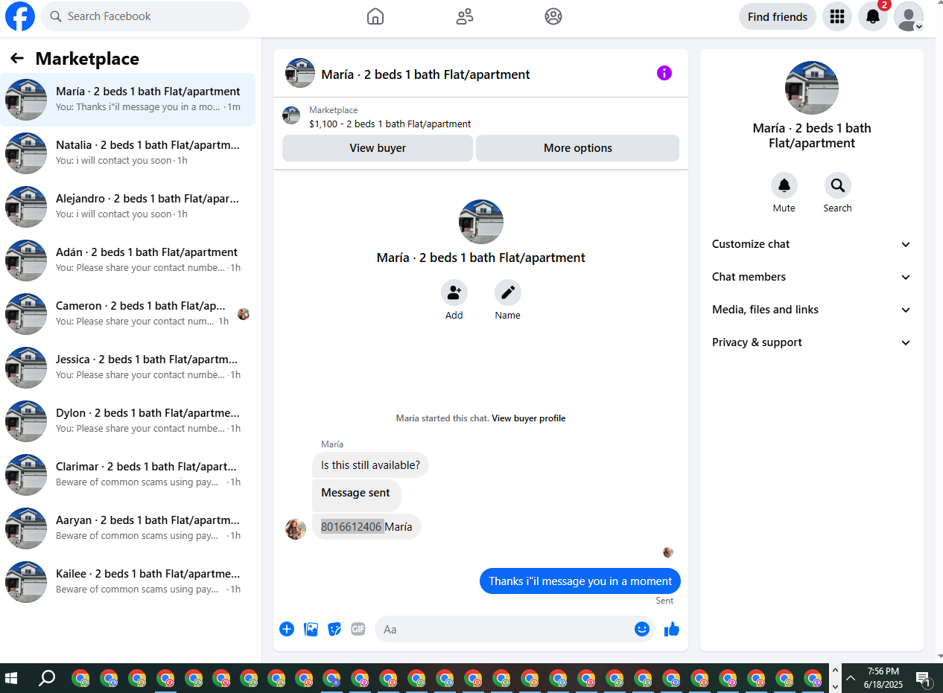Viewport: 943px width, 693px height.
Task: Open the View buyer profile link
Action: coord(529,418)
